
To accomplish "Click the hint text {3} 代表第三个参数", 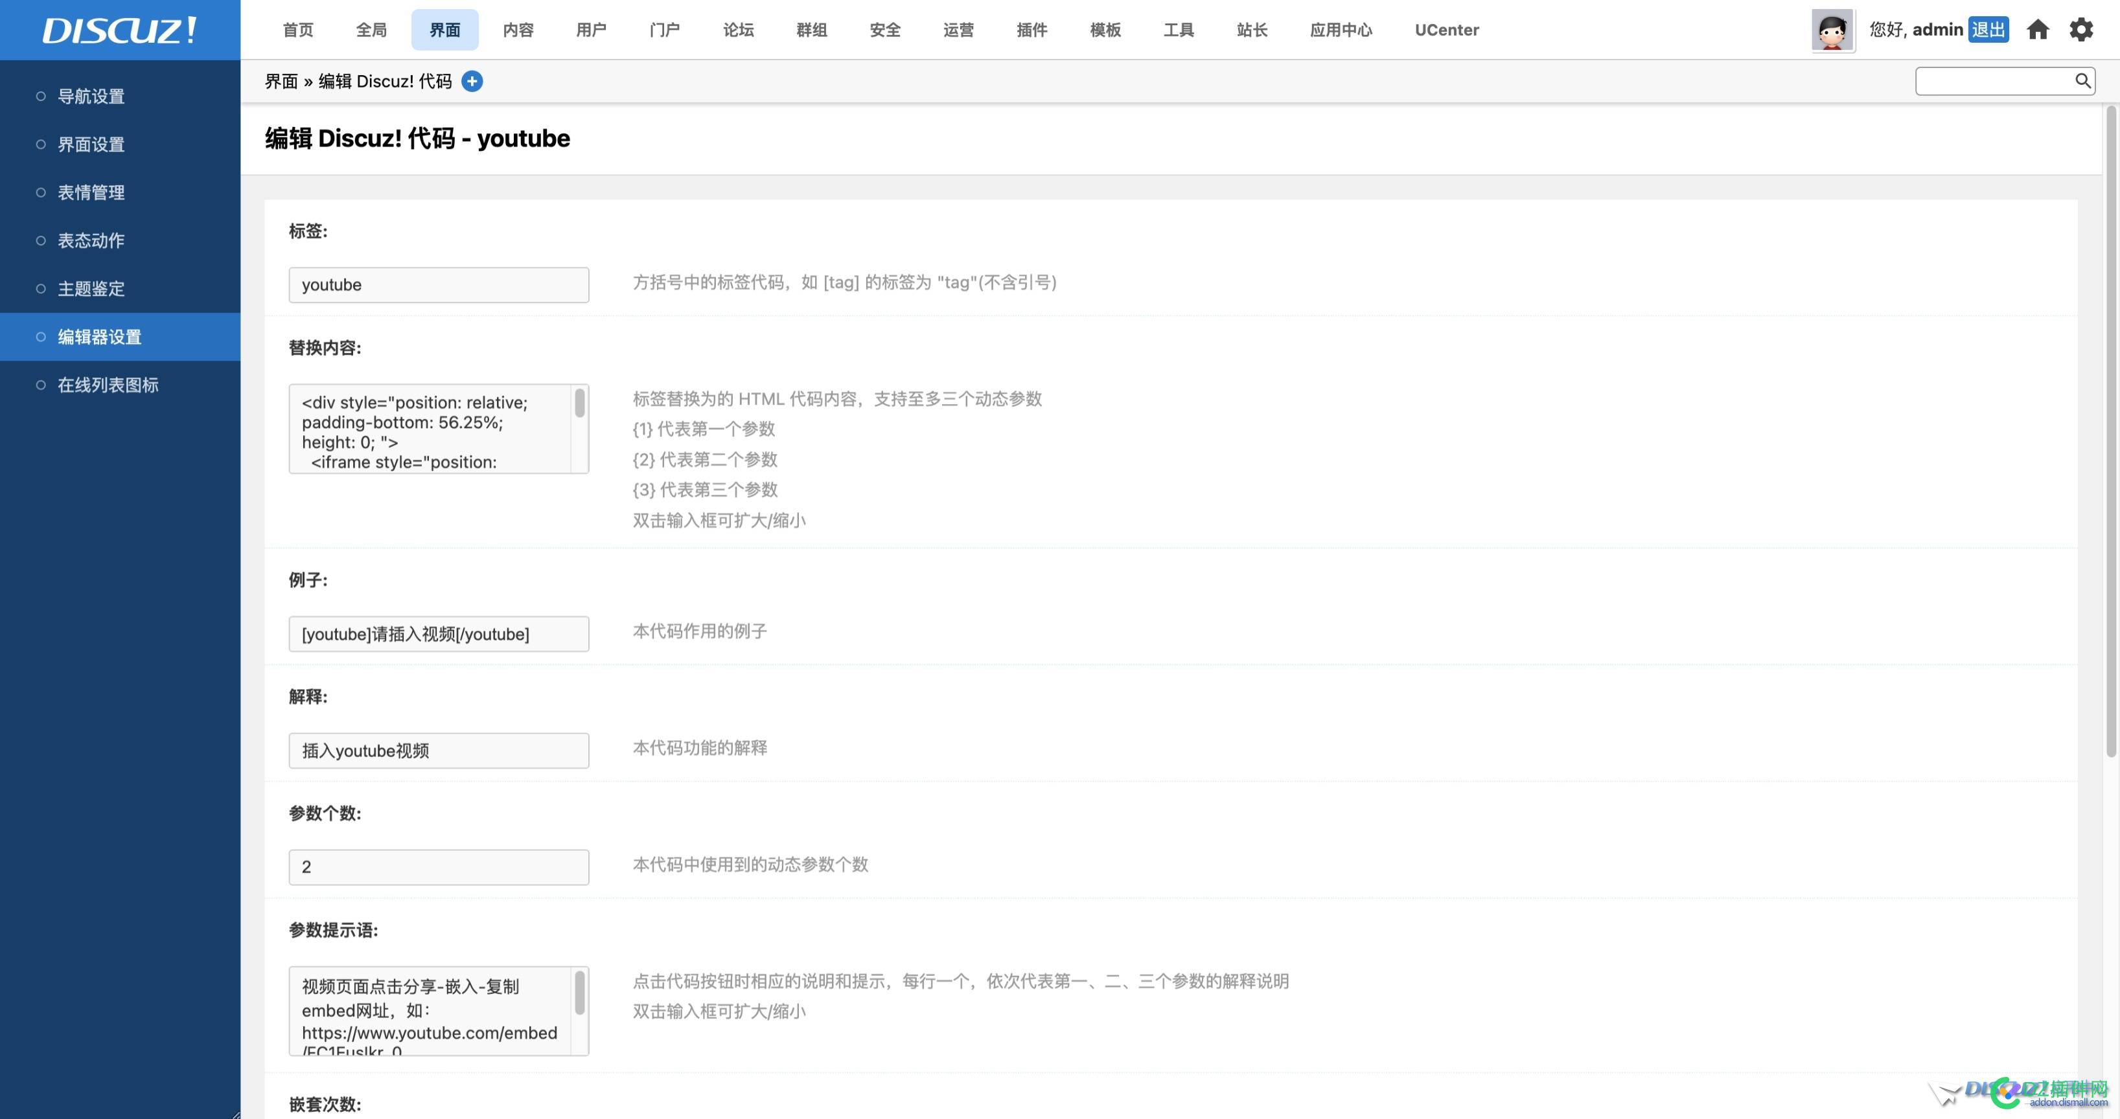I will pyautogui.click(x=706, y=490).
